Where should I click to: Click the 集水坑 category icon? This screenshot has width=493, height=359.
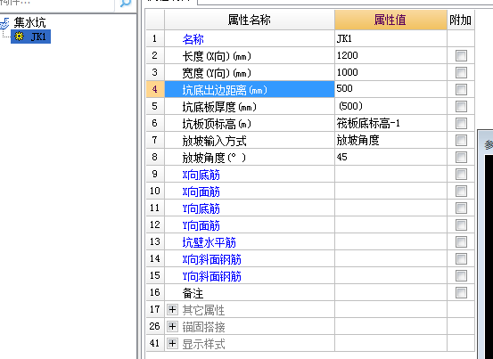[4, 23]
